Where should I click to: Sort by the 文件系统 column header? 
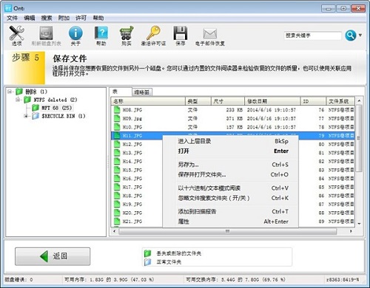click(x=340, y=101)
